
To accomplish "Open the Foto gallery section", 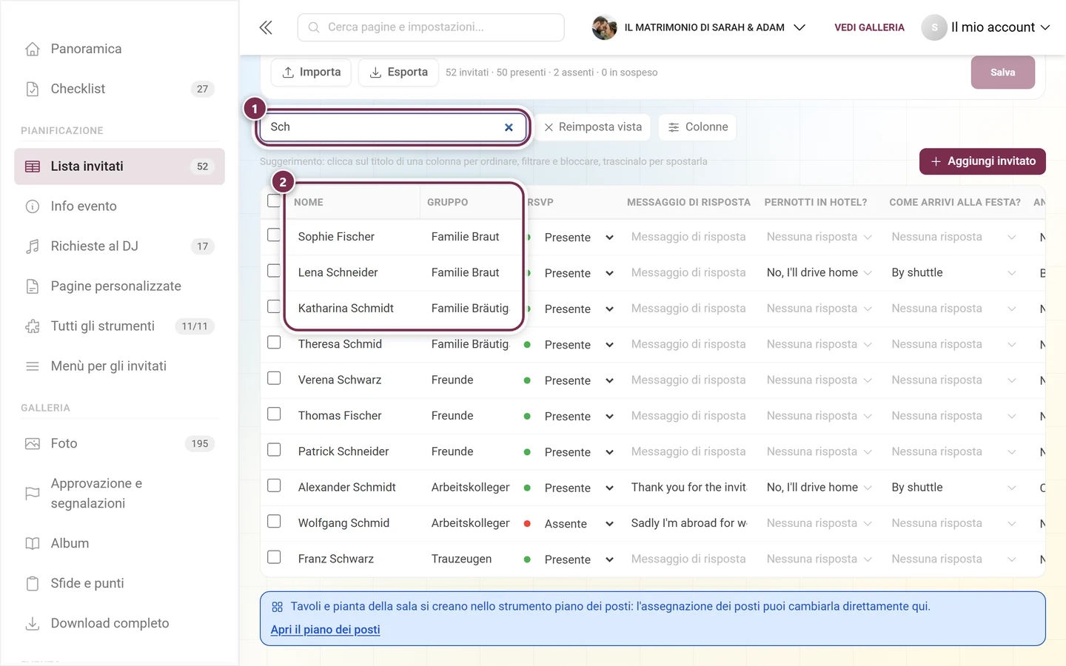I will (x=119, y=444).
